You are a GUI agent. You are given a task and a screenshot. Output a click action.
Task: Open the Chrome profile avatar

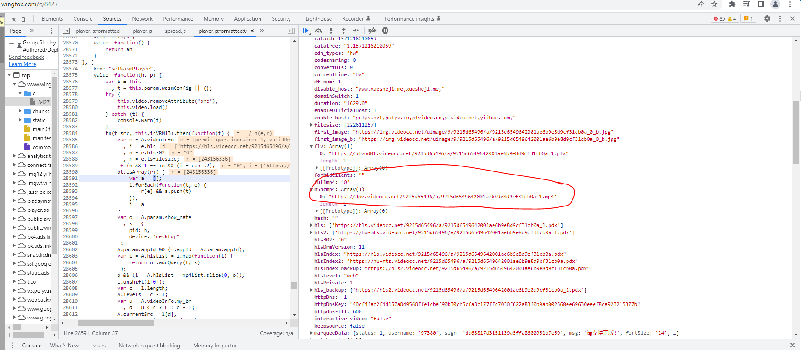tap(775, 4)
